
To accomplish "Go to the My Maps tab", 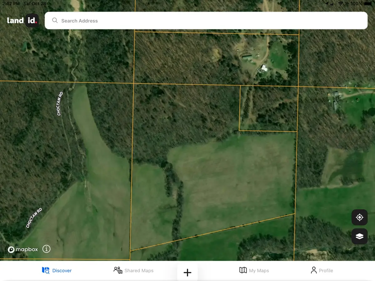I will coord(254,270).
